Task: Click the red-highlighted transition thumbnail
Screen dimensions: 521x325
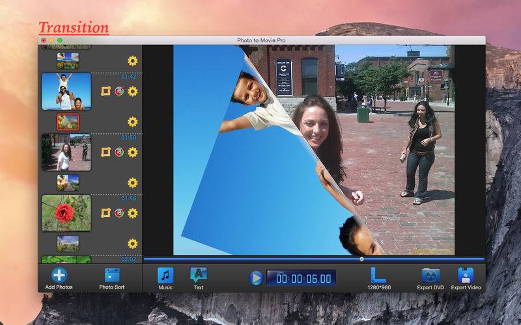Action: 68,122
